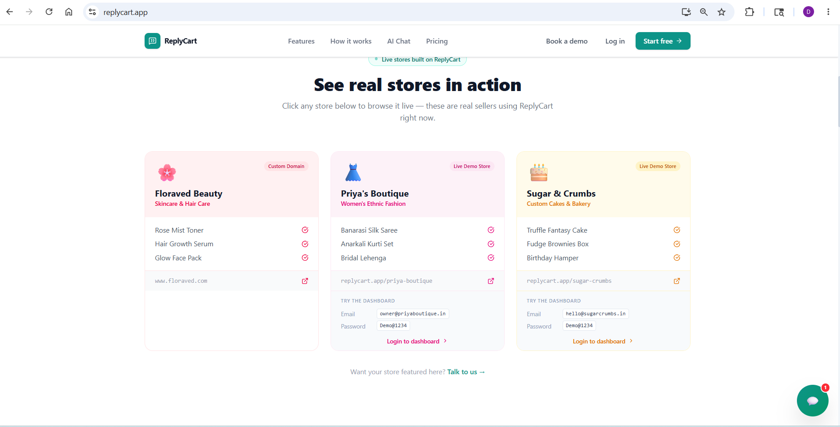Viewport: 840px width, 427px height.
Task: Click check icon beside Rose Mist Toner
Action: pos(305,230)
